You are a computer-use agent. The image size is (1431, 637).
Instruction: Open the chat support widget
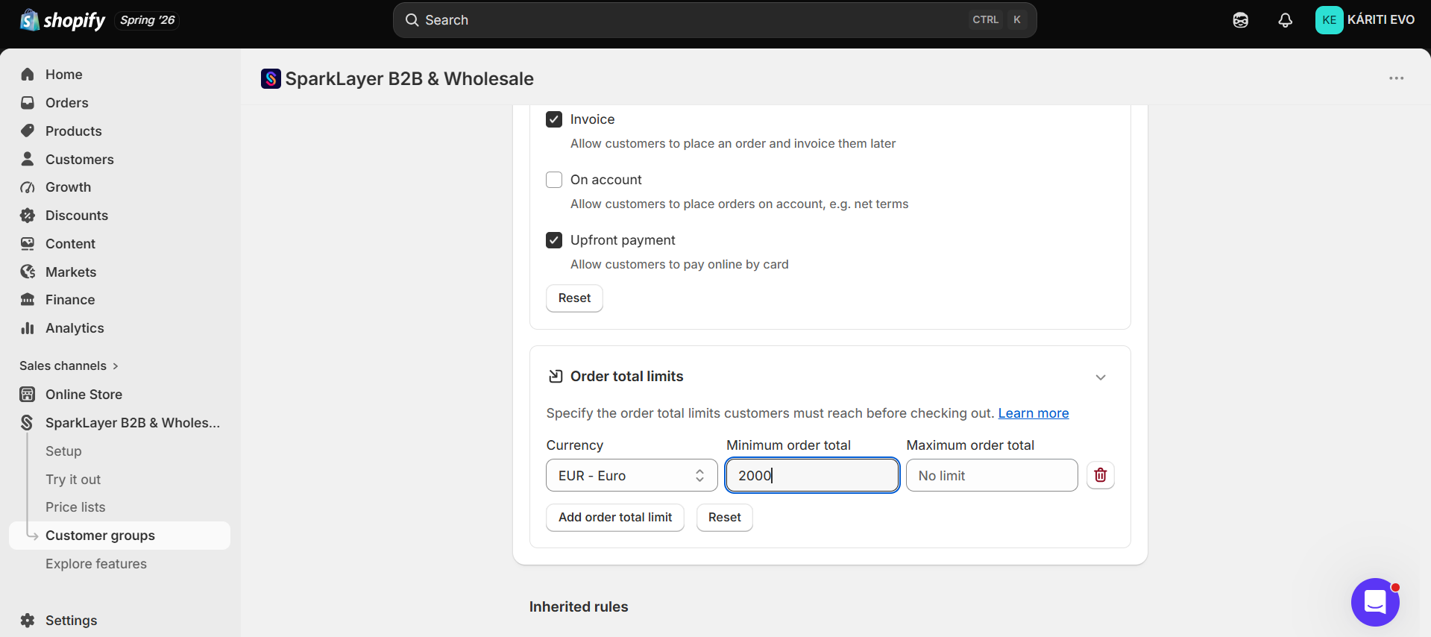[1375, 602]
